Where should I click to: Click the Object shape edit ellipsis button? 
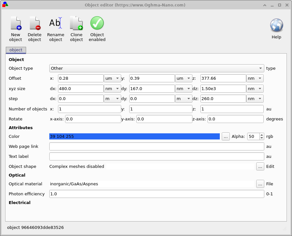(260, 167)
